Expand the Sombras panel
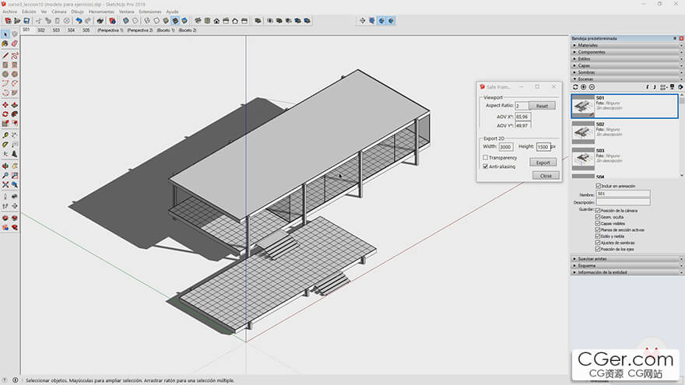 [627, 72]
